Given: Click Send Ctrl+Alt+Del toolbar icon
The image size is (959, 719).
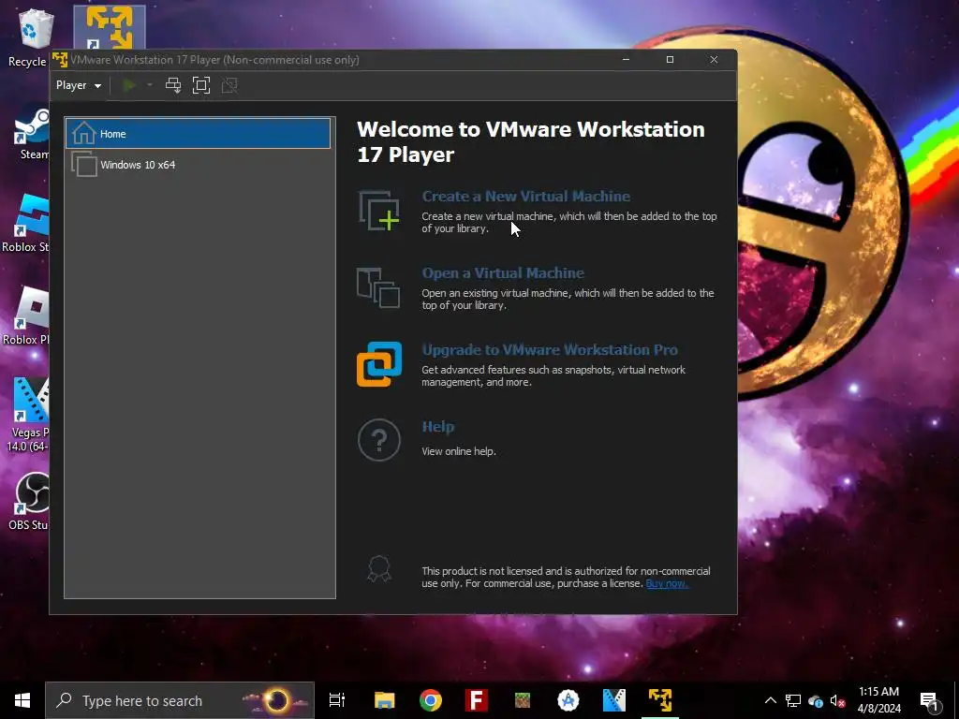Looking at the screenshot, I should coord(173,85).
